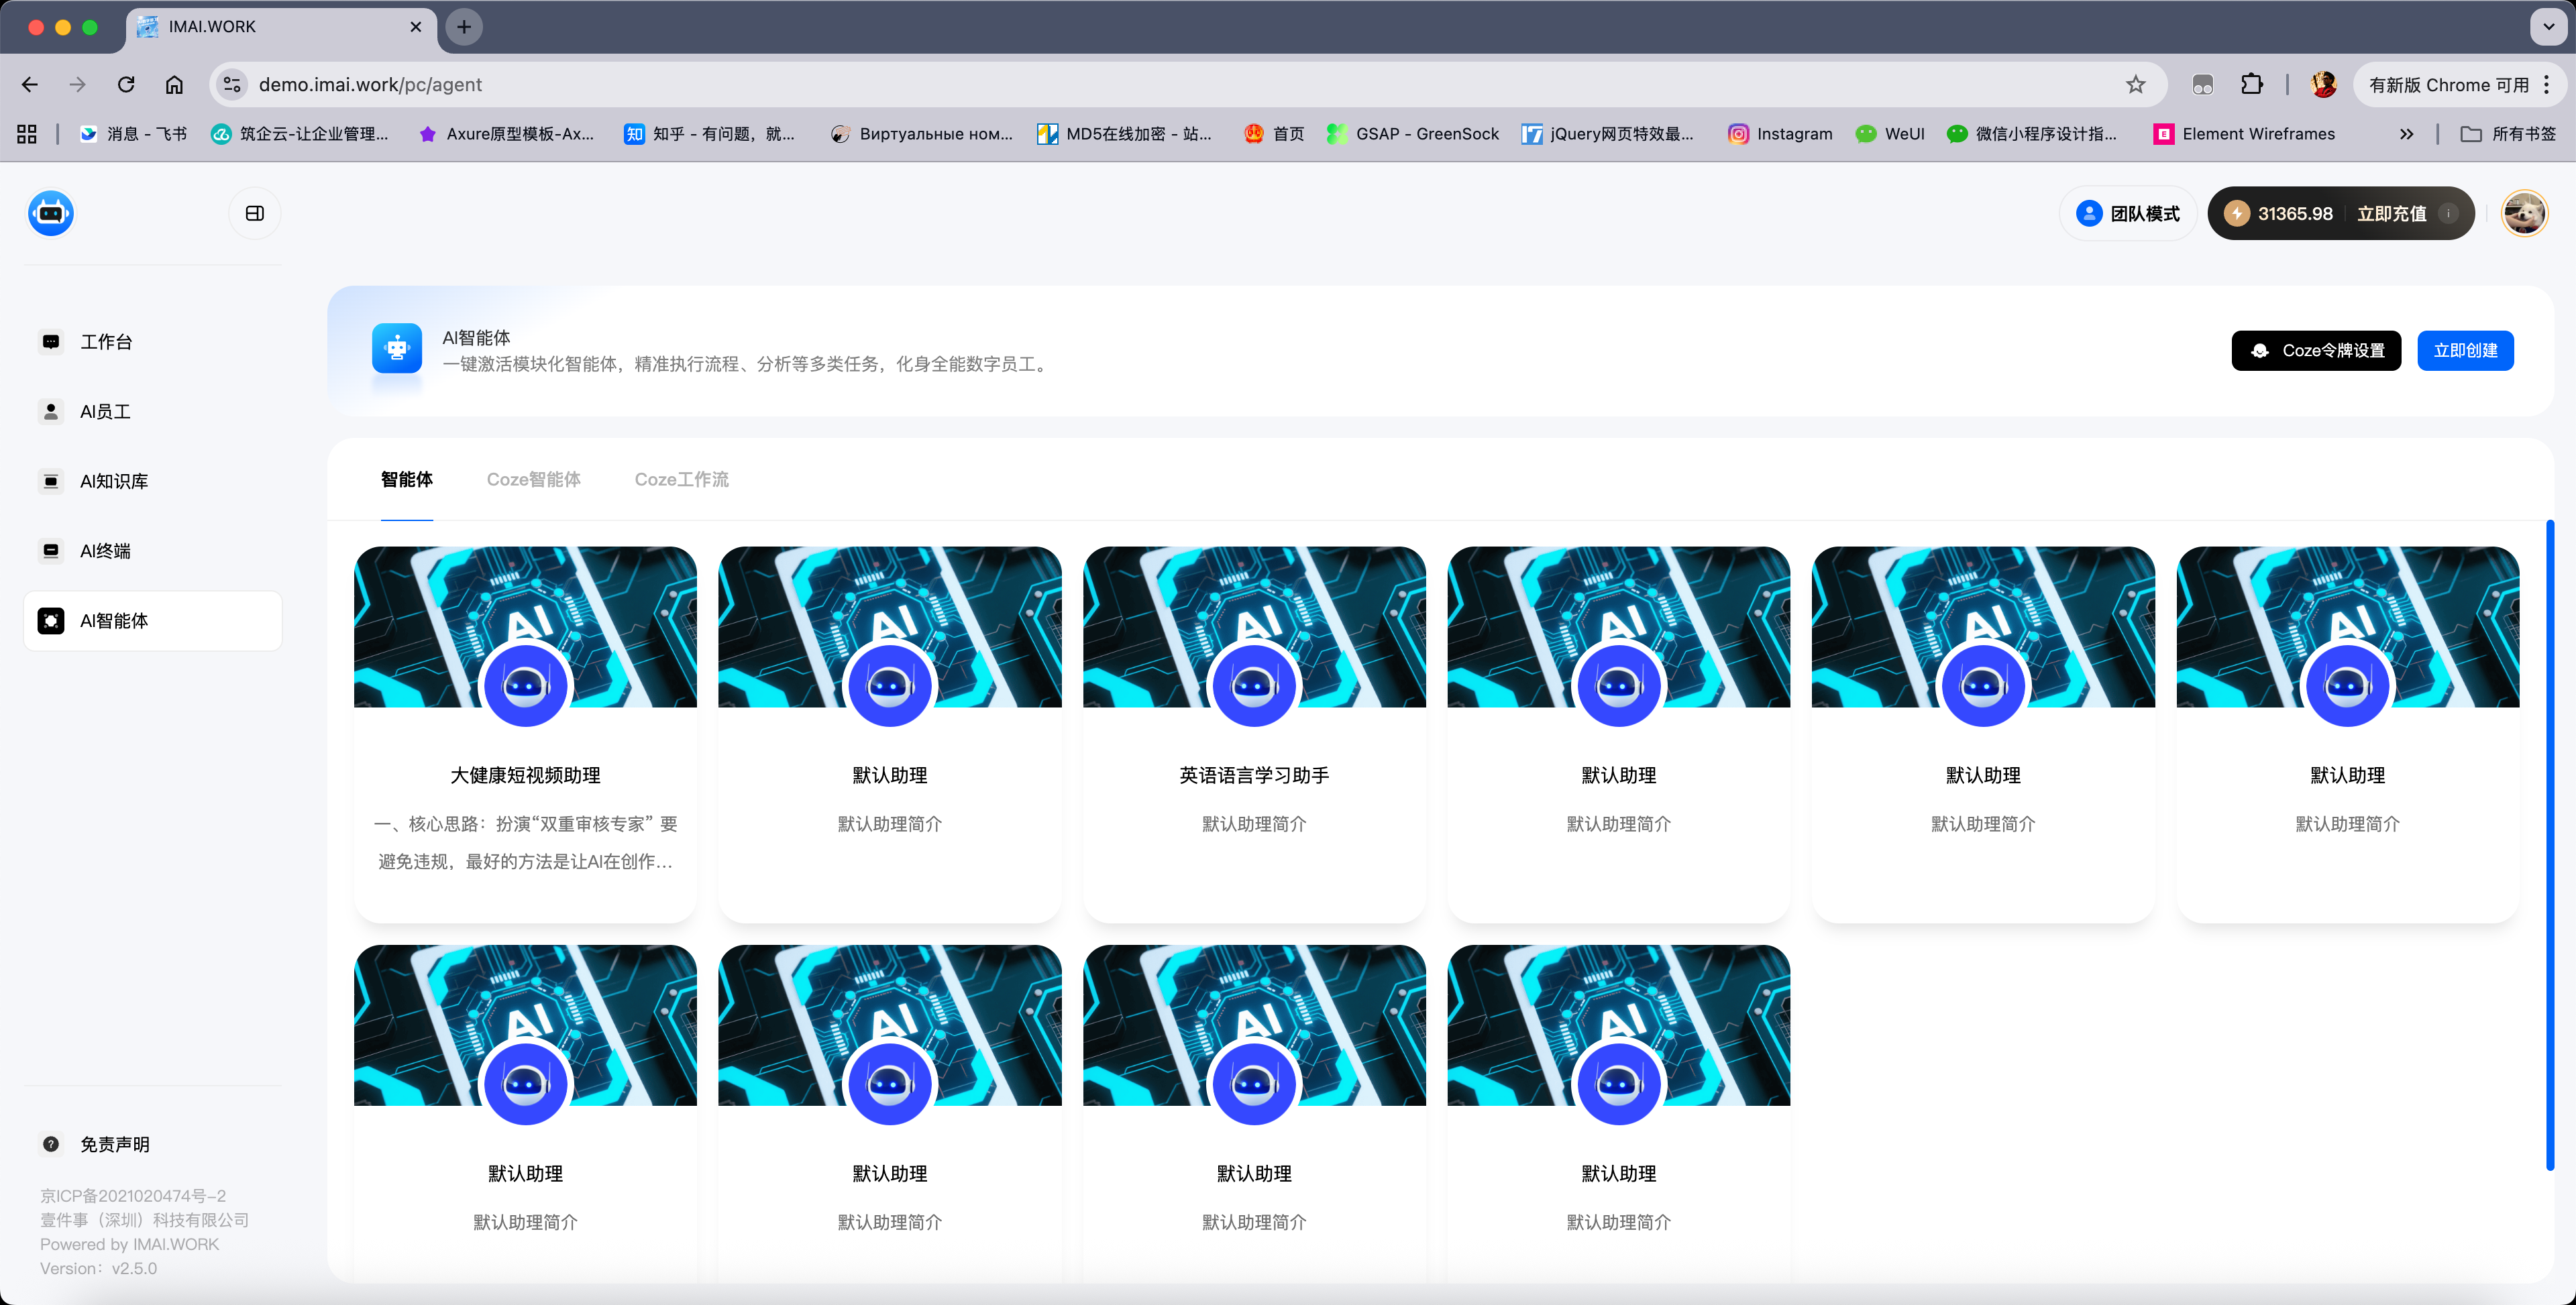Go to AI员工 in the sidebar
This screenshot has height=1305, width=2576.
[105, 411]
